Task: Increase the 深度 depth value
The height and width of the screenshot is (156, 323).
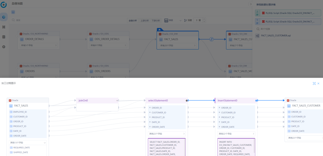Action: click(204, 19)
